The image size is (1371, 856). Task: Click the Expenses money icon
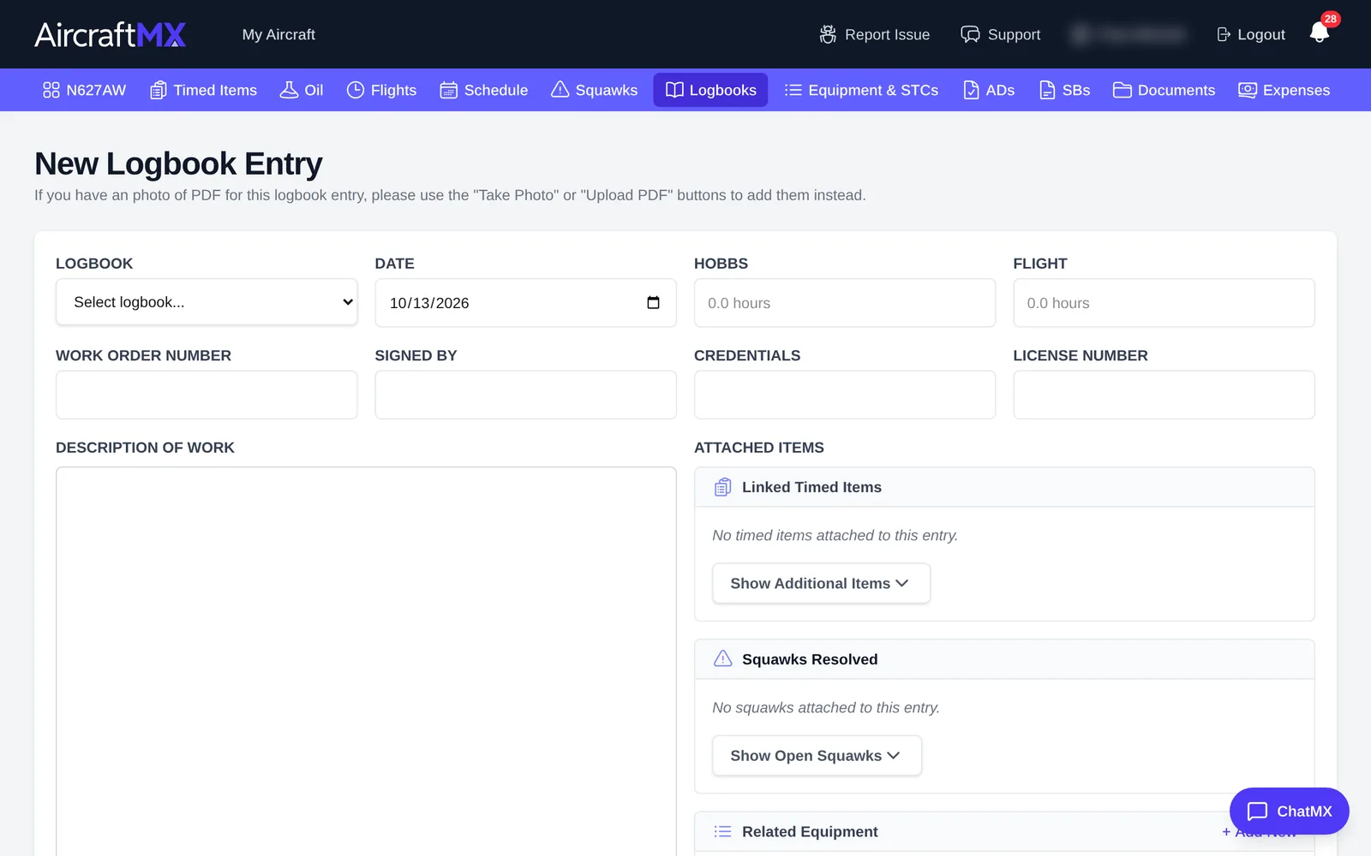point(1248,90)
